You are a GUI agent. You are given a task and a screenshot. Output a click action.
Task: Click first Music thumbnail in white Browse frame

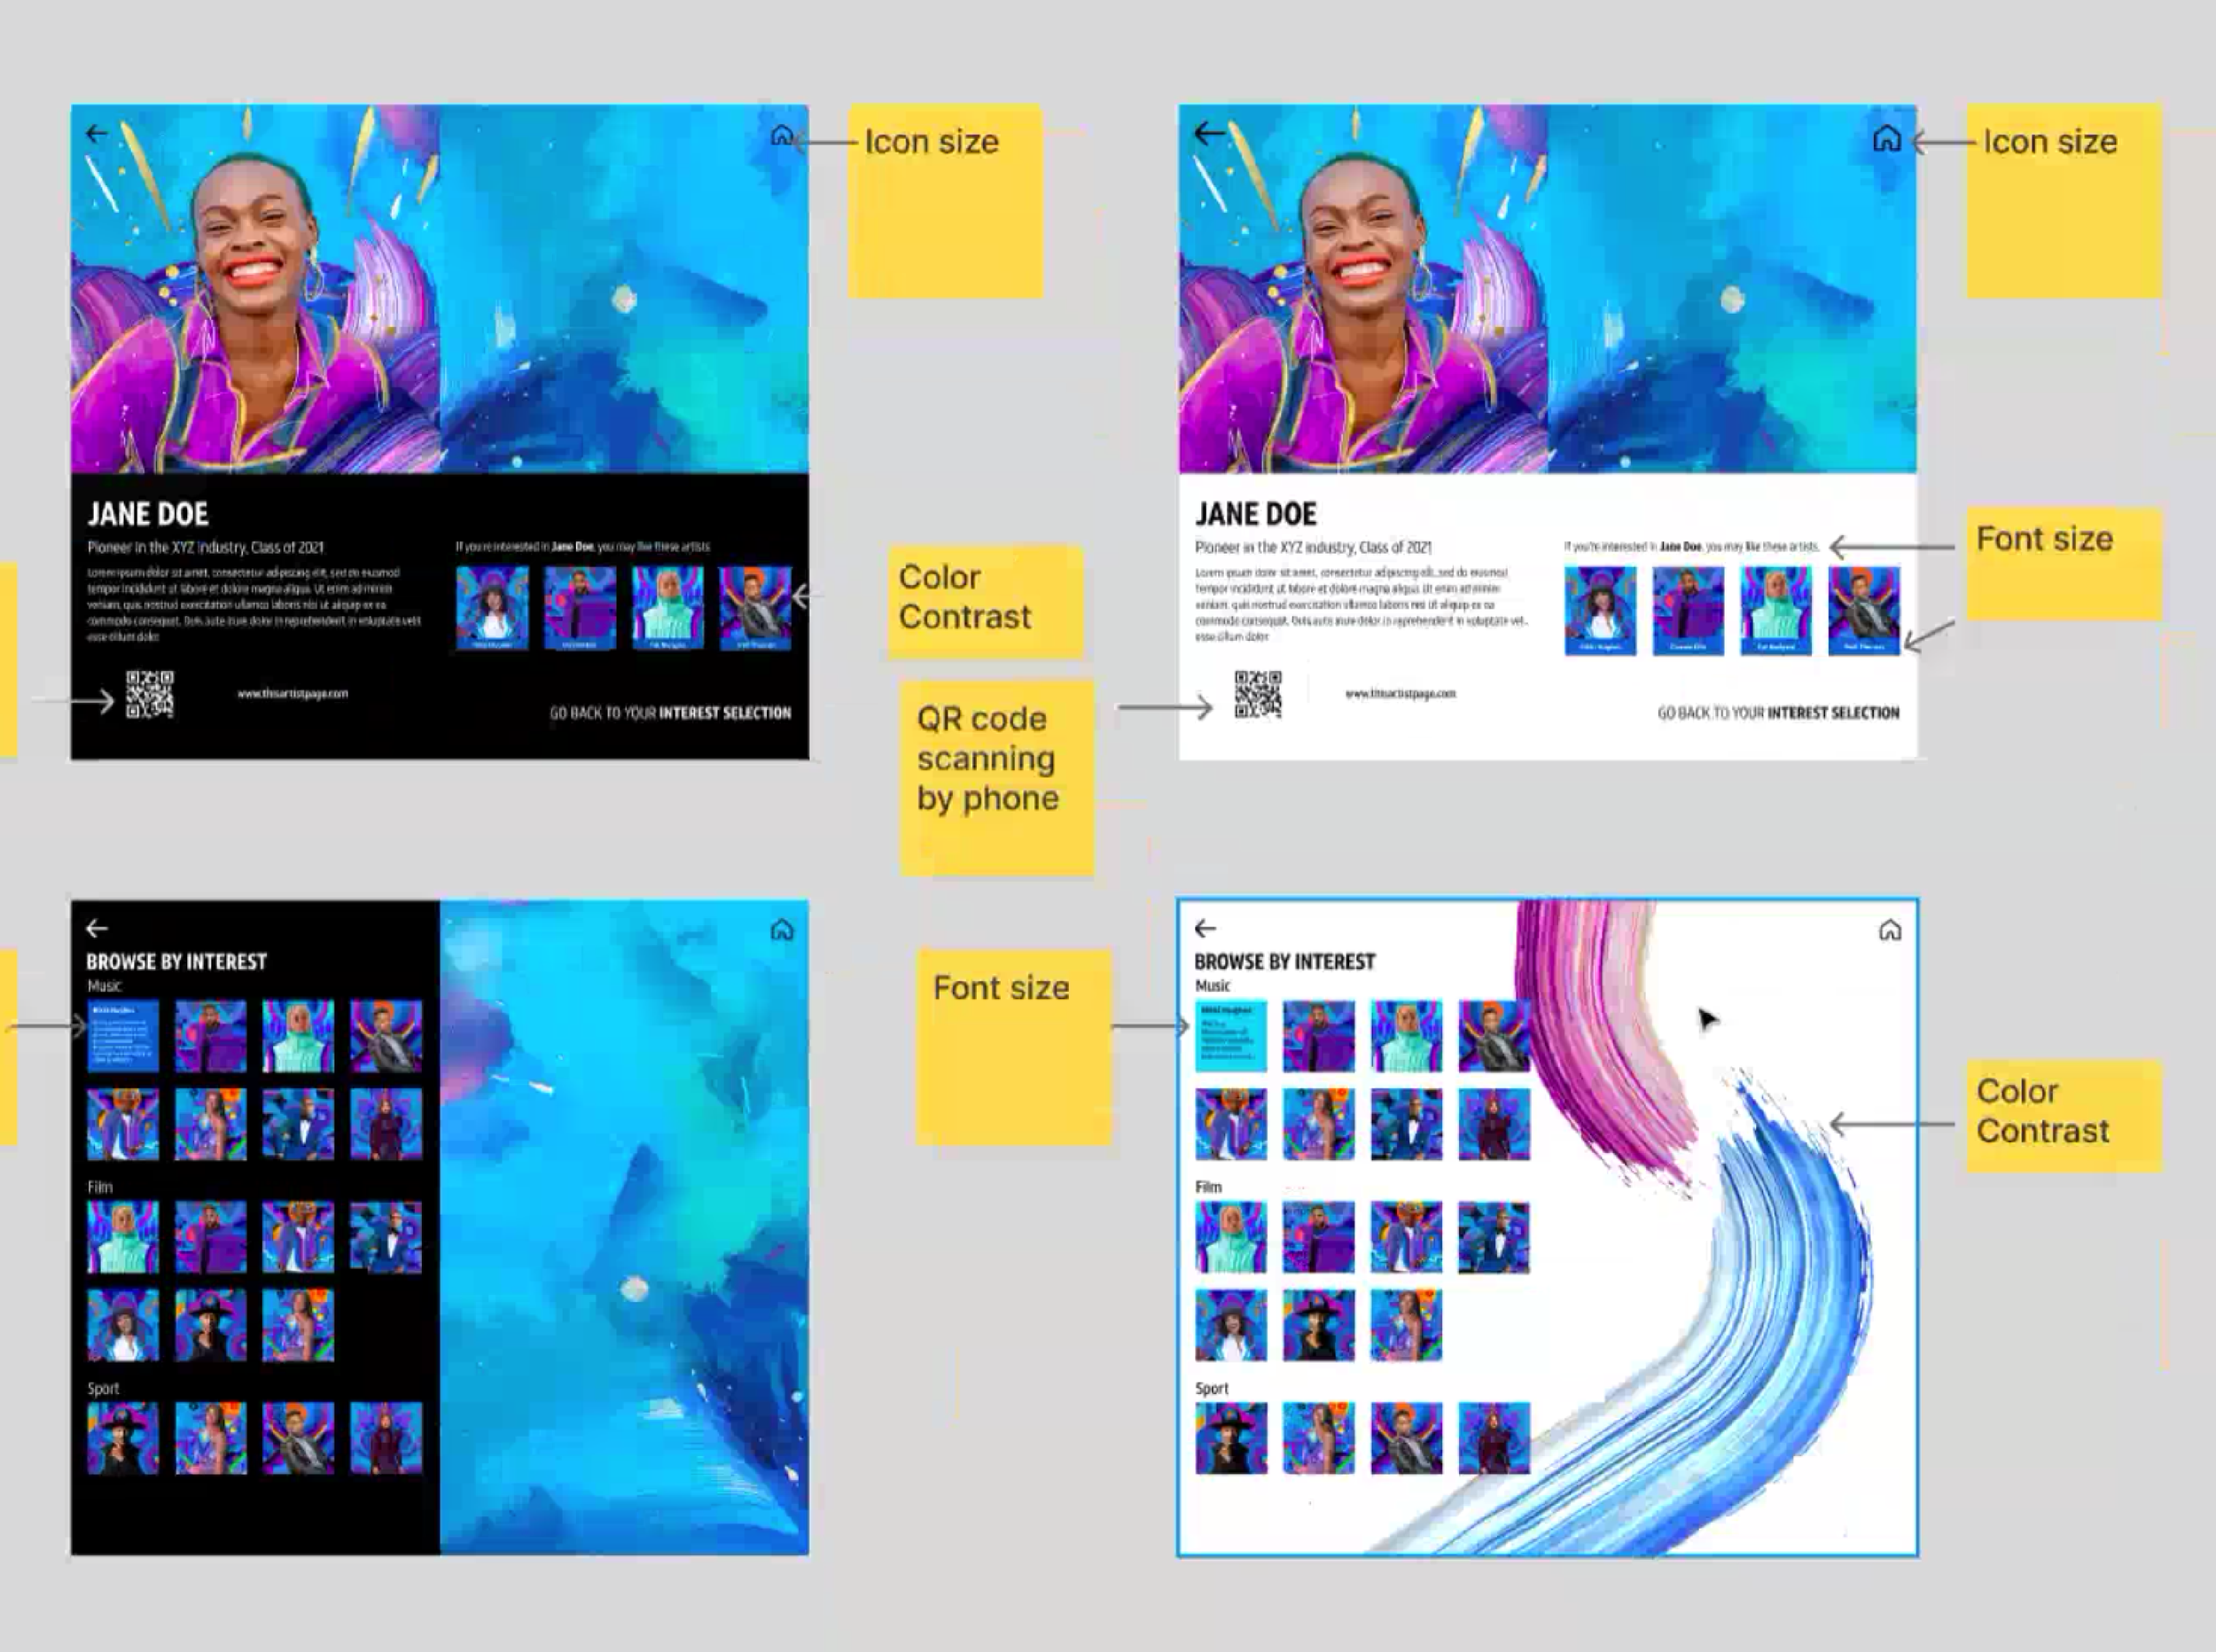point(1231,1036)
